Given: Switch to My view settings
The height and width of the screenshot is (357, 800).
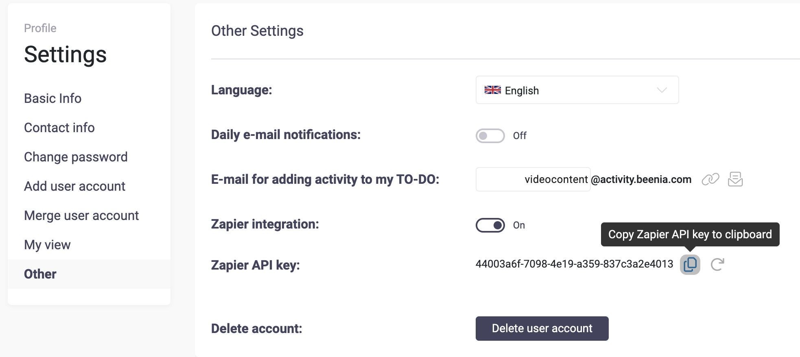Looking at the screenshot, I should (x=47, y=245).
